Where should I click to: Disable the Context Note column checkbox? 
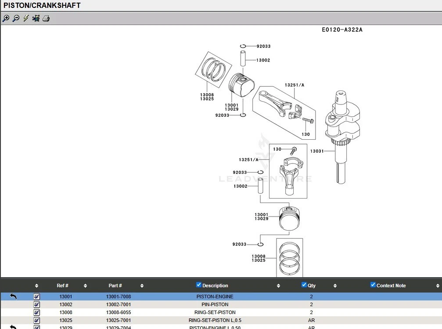[373, 285]
